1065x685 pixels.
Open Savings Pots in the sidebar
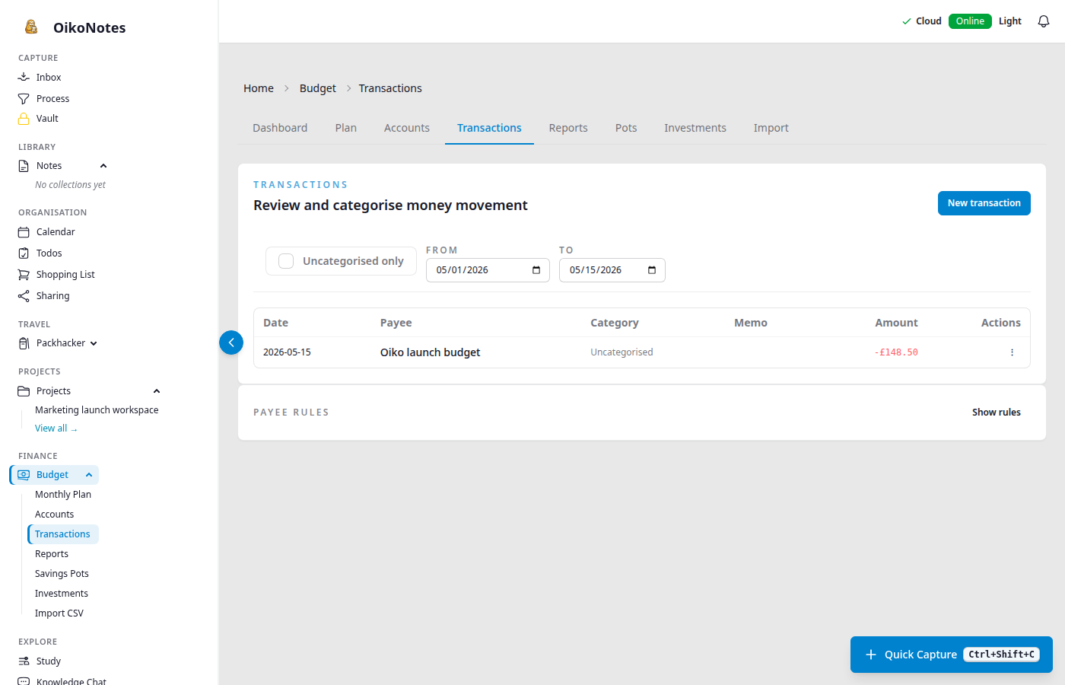click(x=62, y=574)
